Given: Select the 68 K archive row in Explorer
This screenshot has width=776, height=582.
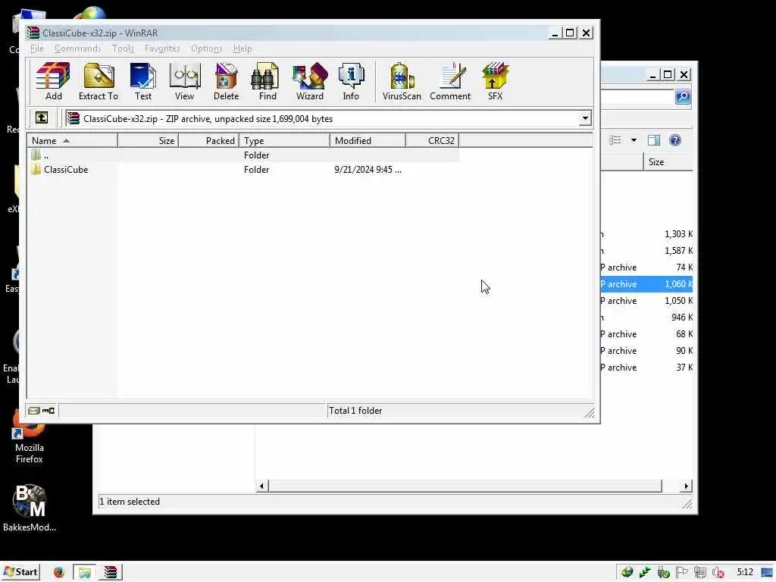Looking at the screenshot, I should (x=647, y=334).
